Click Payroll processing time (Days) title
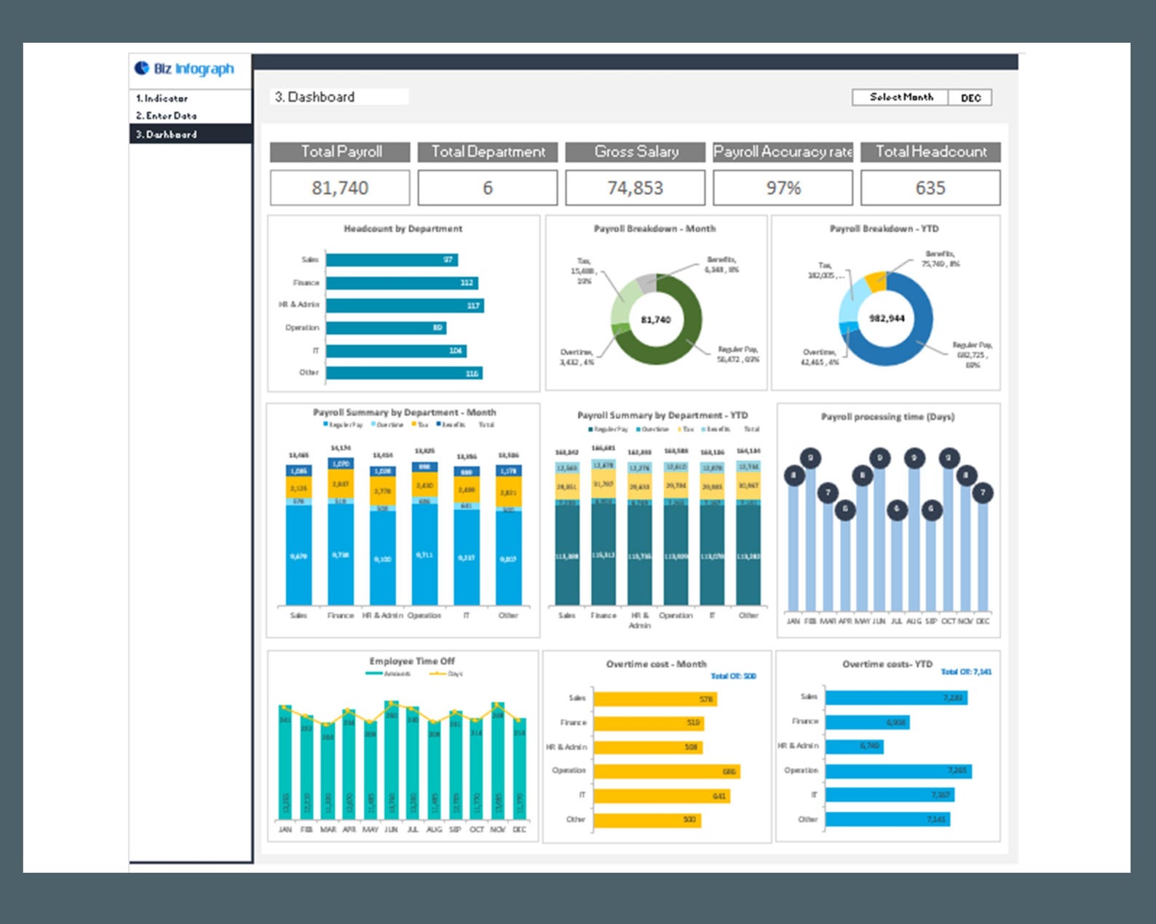 tap(887, 417)
